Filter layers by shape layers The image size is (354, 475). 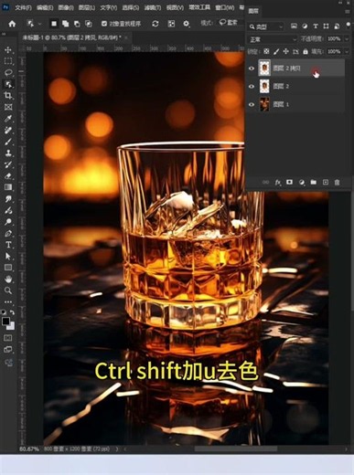(326, 26)
